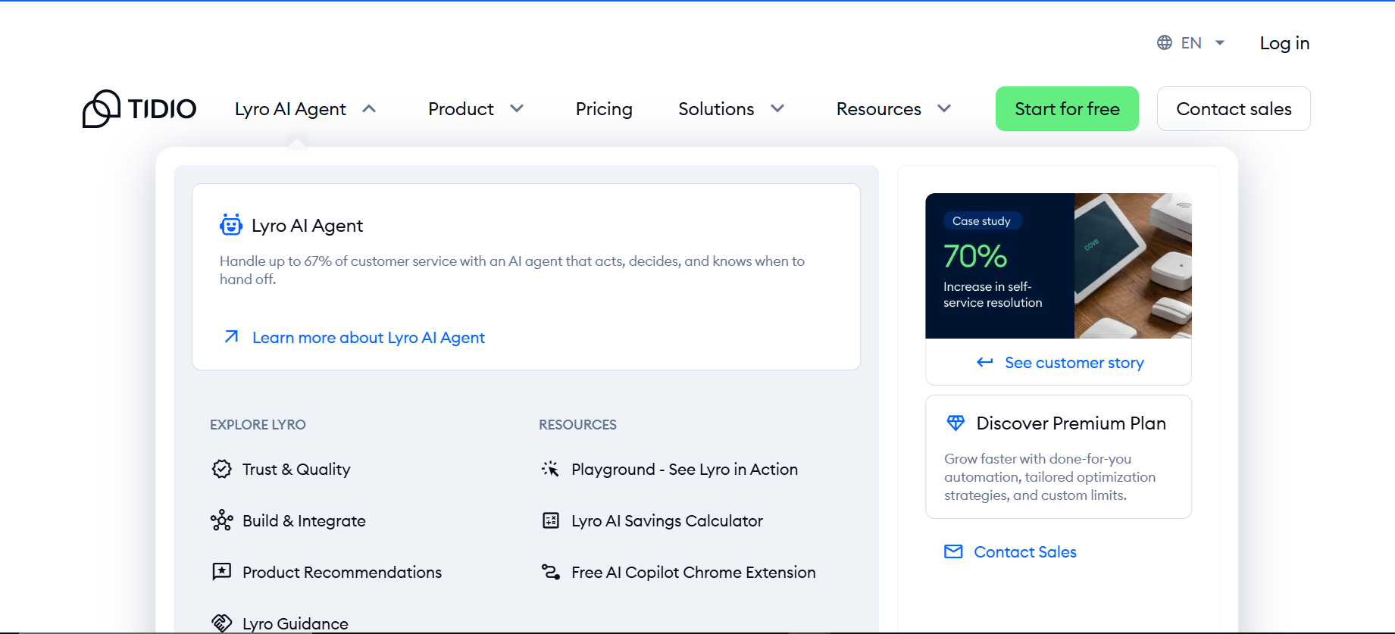Click the Lyro AI Agent card heading

click(307, 226)
